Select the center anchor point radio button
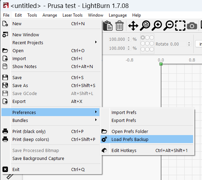The width and height of the screenshot is (202, 180). tap(147, 44)
